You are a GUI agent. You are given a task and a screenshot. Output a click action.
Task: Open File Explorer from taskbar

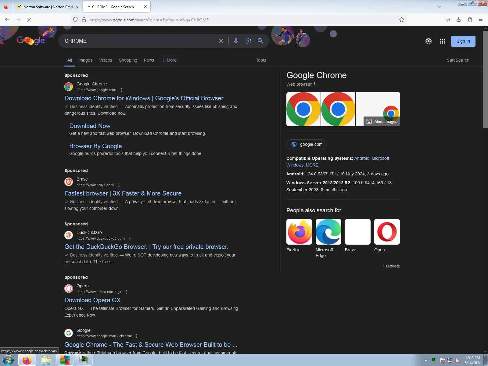click(46, 360)
